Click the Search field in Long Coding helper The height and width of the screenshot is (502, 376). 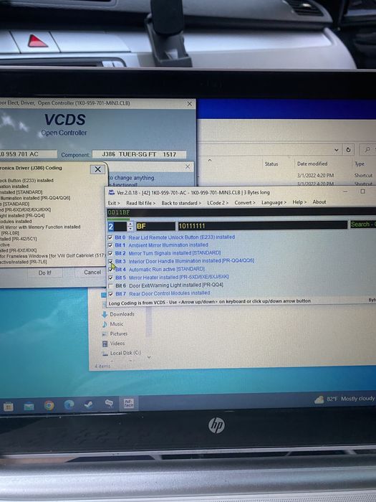363,224
